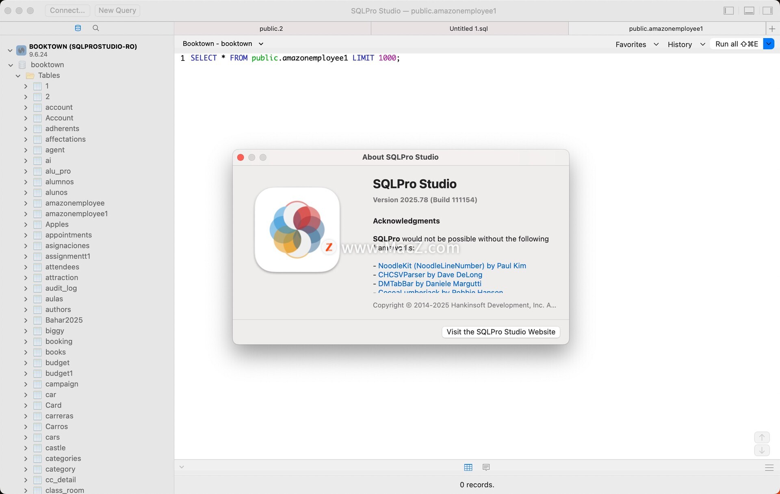The height and width of the screenshot is (494, 780).
Task: Switch to public.2 tab
Action: coord(271,28)
